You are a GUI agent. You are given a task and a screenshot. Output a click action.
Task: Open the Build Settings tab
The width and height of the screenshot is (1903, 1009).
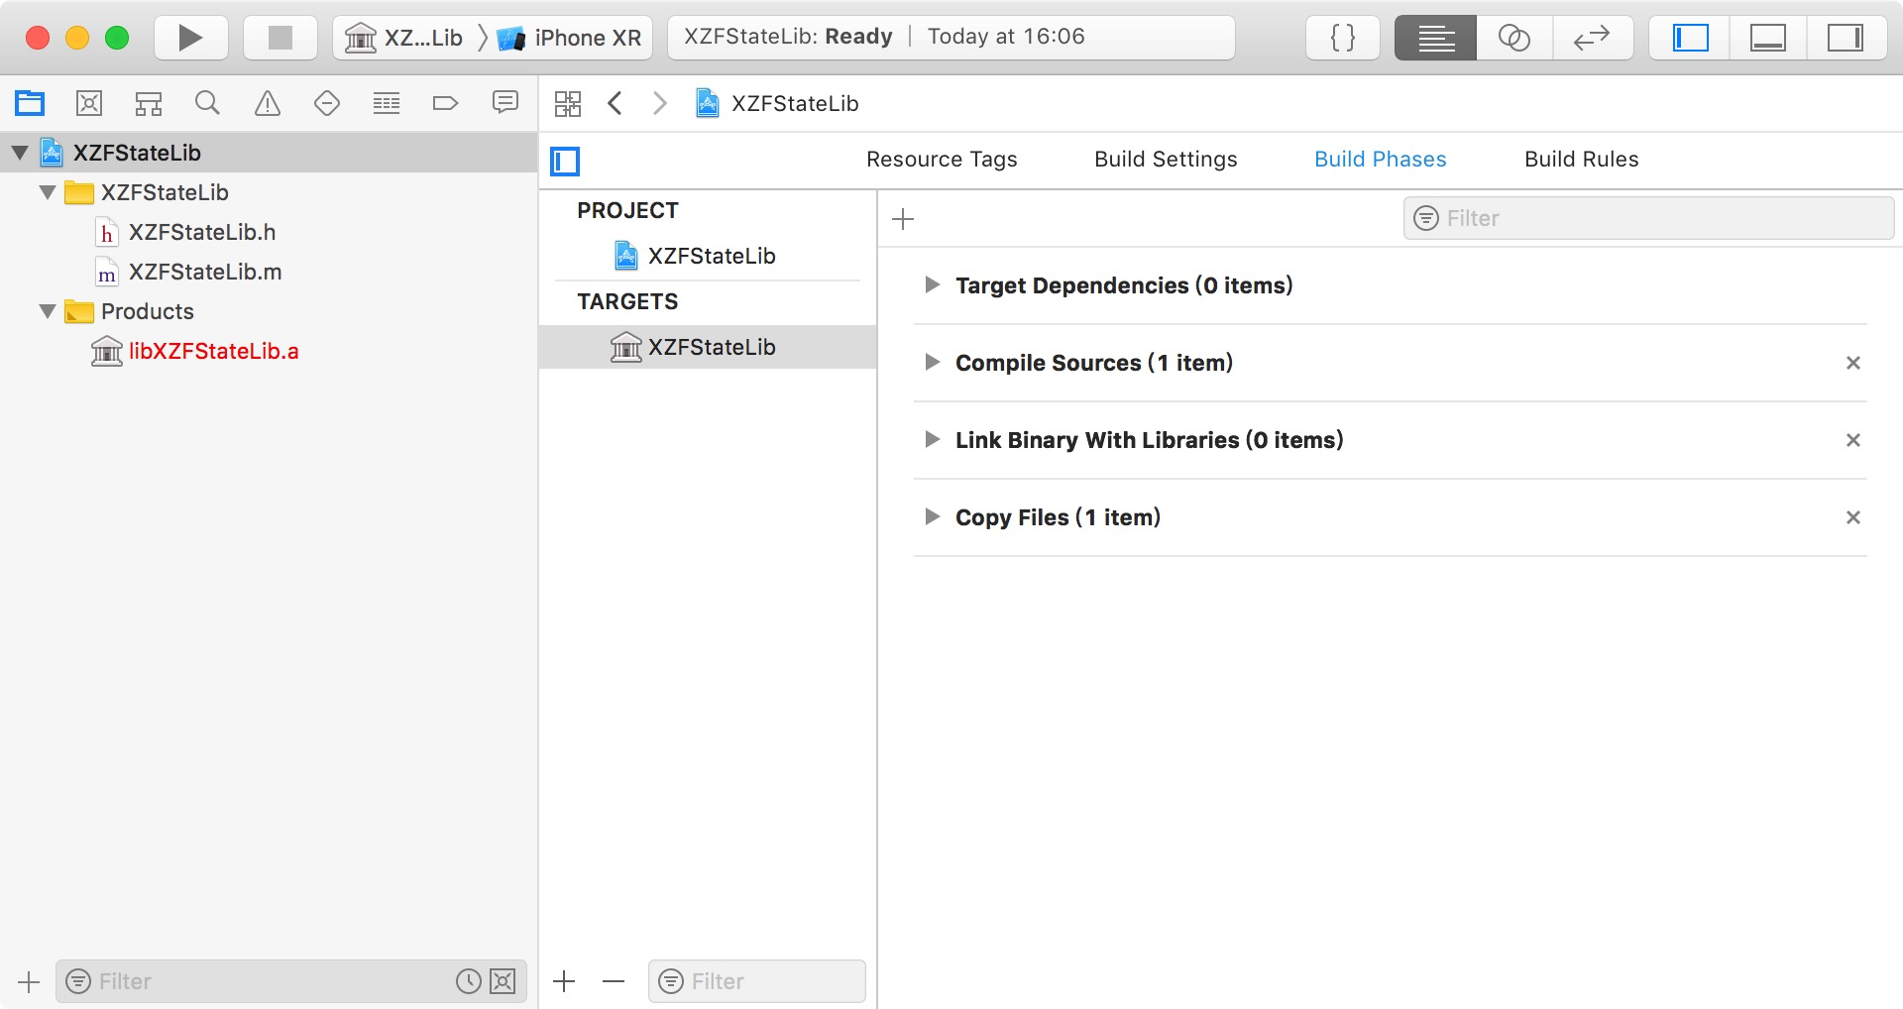tap(1166, 160)
